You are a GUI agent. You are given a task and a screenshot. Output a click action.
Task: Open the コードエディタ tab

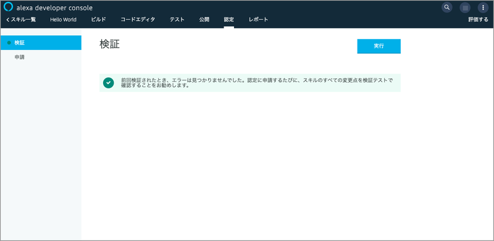[138, 20]
